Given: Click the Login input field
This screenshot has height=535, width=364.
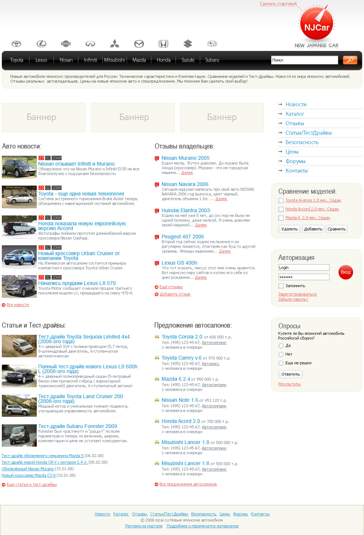Looking at the screenshot, I should [x=304, y=267].
